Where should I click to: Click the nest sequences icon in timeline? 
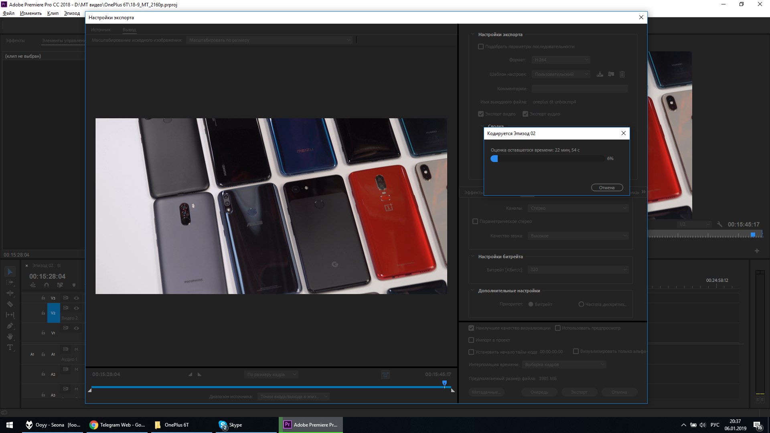tap(33, 285)
